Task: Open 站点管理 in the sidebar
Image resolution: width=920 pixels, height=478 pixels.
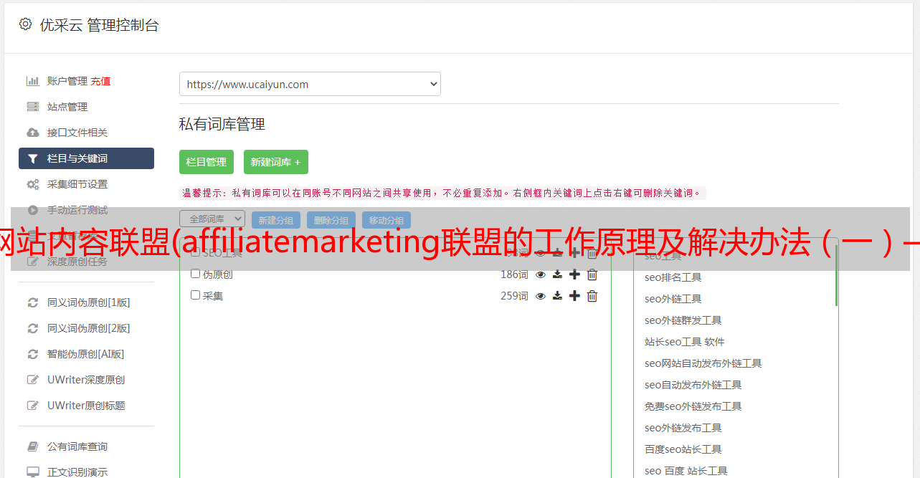Action: (x=67, y=107)
